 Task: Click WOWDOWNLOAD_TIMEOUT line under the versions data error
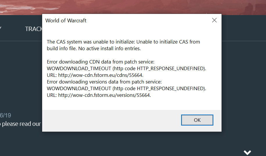[x=126, y=88]
